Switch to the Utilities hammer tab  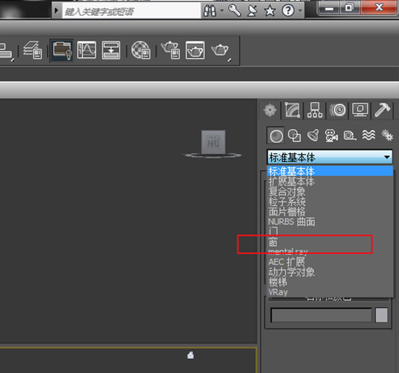382,110
